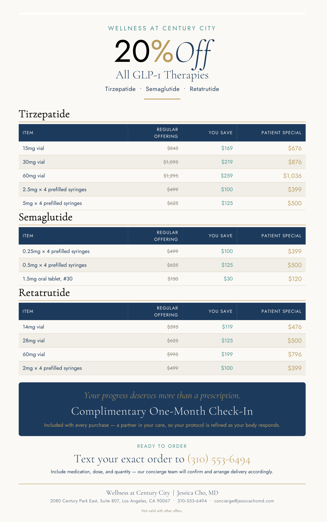Select the Tirzepatide heading link under All GLP-1 Therapies
This screenshot has height=522, width=327.
click(x=120, y=89)
